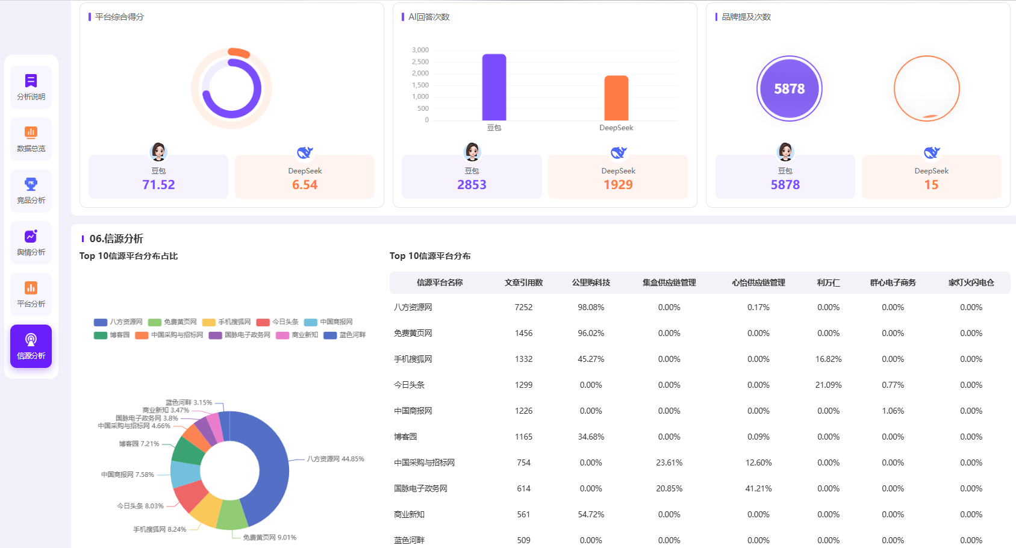Hide the 今日头条 series via legend
Image resolution: width=1016 pixels, height=548 pixels.
pos(277,322)
